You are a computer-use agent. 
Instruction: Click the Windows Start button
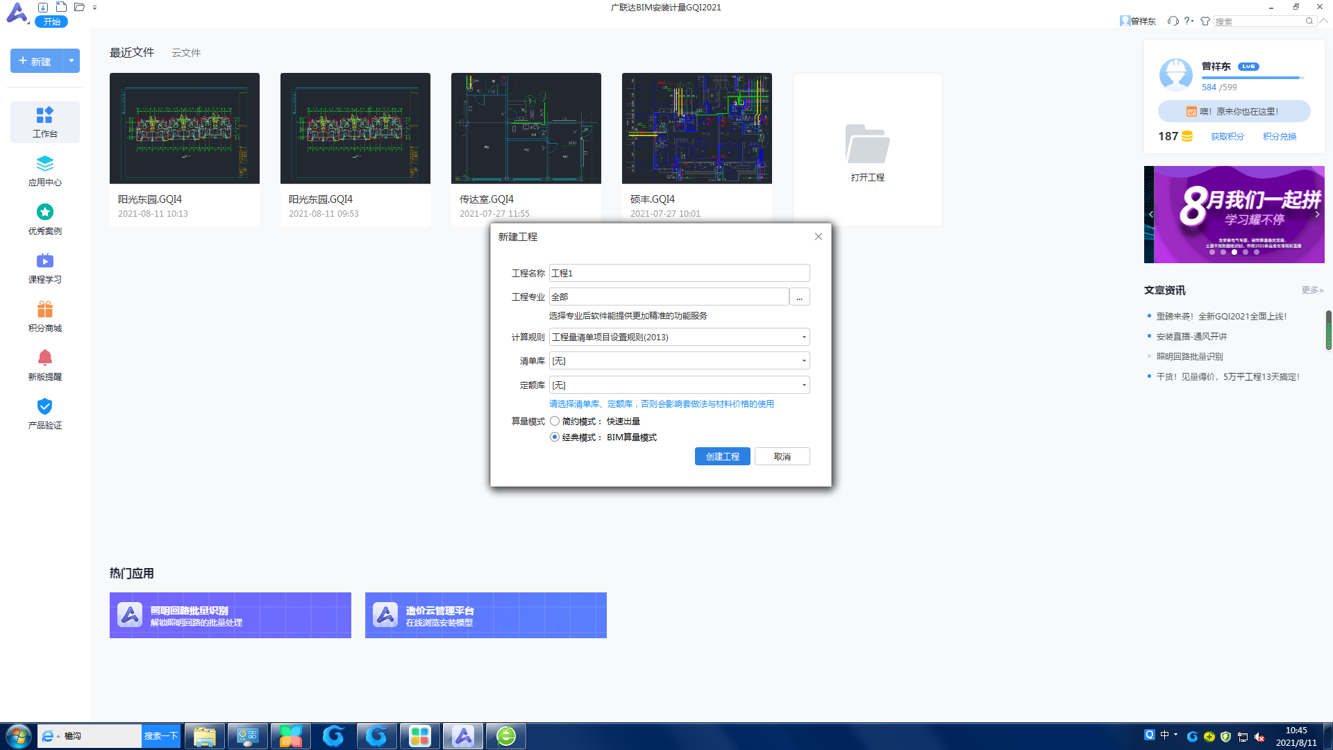pos(18,736)
